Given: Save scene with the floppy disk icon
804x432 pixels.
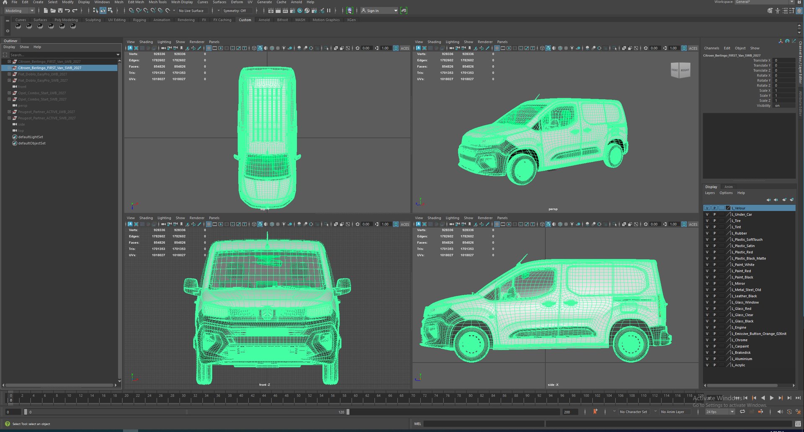Looking at the screenshot, I should [x=60, y=10].
